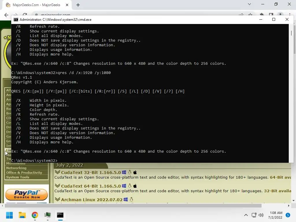Image resolution: width=296 pixels, height=222 pixels.
Task: Expand the CudaText 64-Bit entry chevron
Action: (58, 186)
